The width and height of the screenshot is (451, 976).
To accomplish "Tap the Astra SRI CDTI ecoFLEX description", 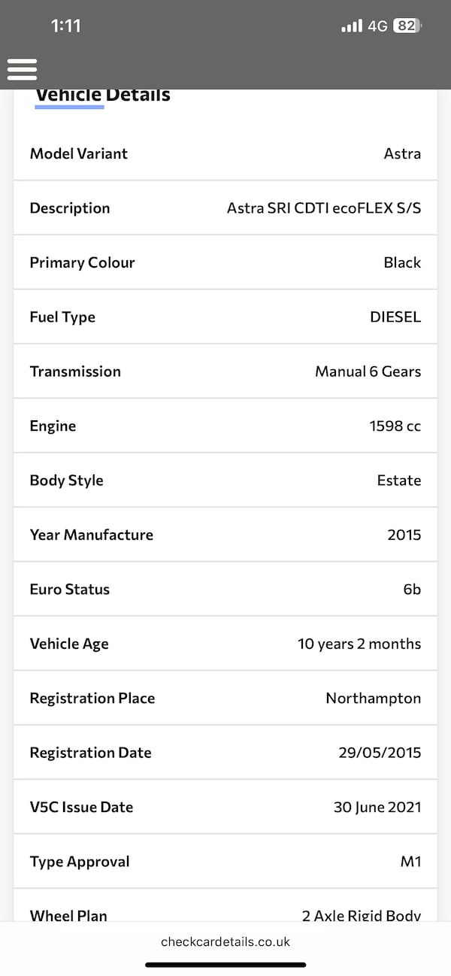I will [x=323, y=208].
